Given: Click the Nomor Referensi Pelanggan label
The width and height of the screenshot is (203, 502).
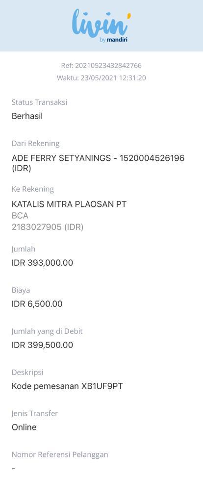Looking at the screenshot, I should pyautogui.click(x=60, y=454).
